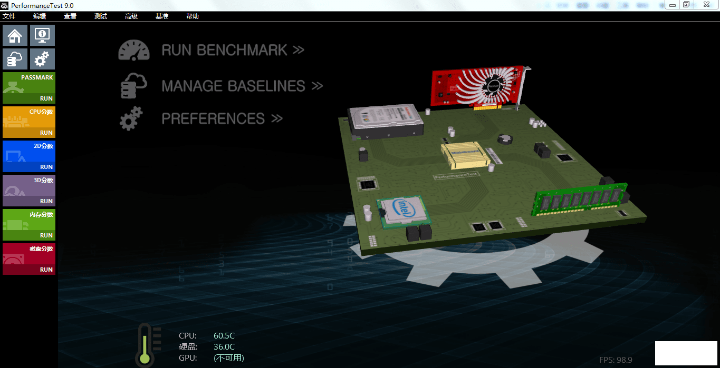Click the green RAM memory stick
Image resolution: width=720 pixels, height=368 pixels.
pos(580,199)
